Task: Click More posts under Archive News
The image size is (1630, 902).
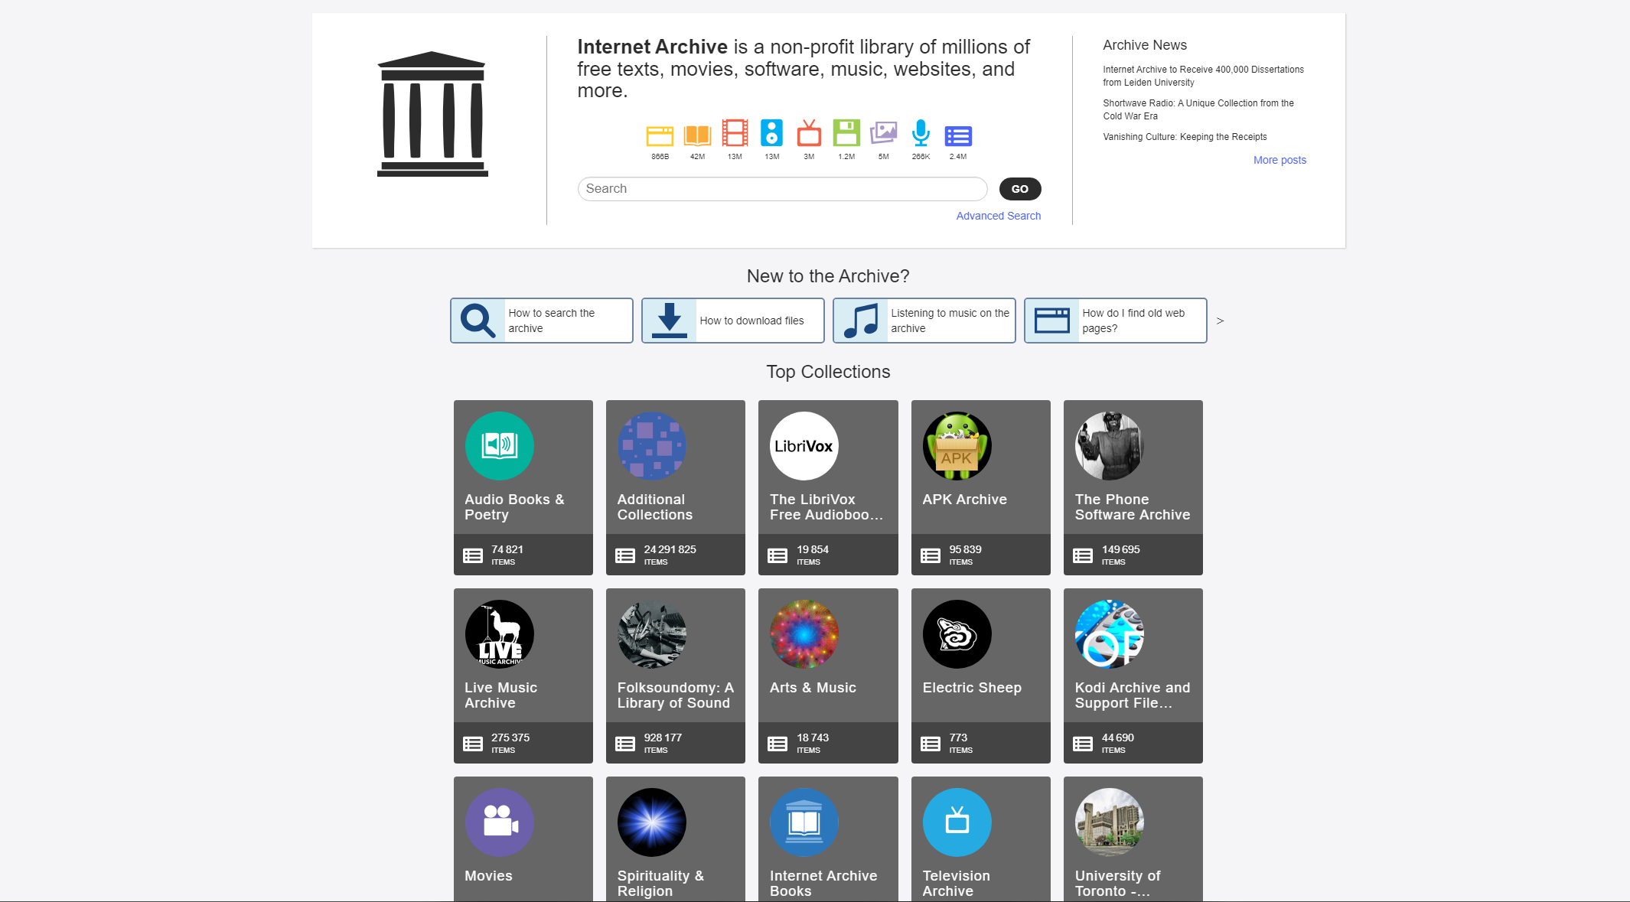Action: (x=1279, y=159)
